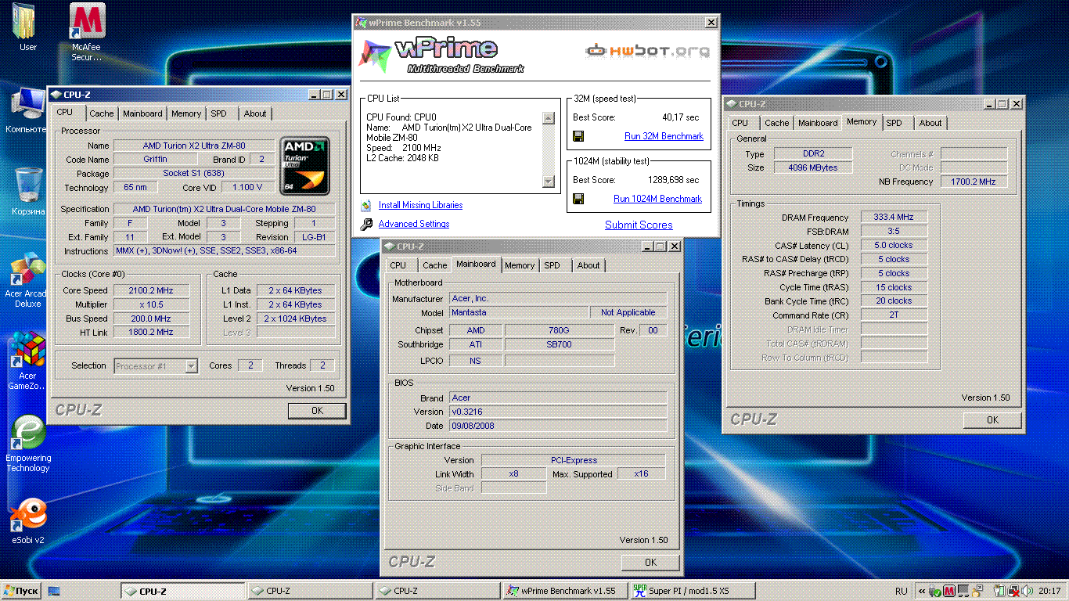Click the Advanced Settings wrench icon
Viewport: 1069px width, 601px height.
pos(366,225)
